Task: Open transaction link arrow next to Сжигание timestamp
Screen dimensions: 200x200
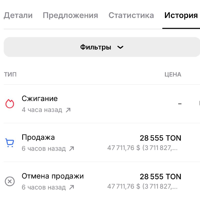Action: point(68,109)
